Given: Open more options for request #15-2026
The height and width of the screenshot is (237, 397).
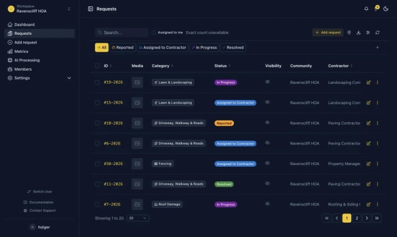Looking at the screenshot, I should pyautogui.click(x=377, y=102).
